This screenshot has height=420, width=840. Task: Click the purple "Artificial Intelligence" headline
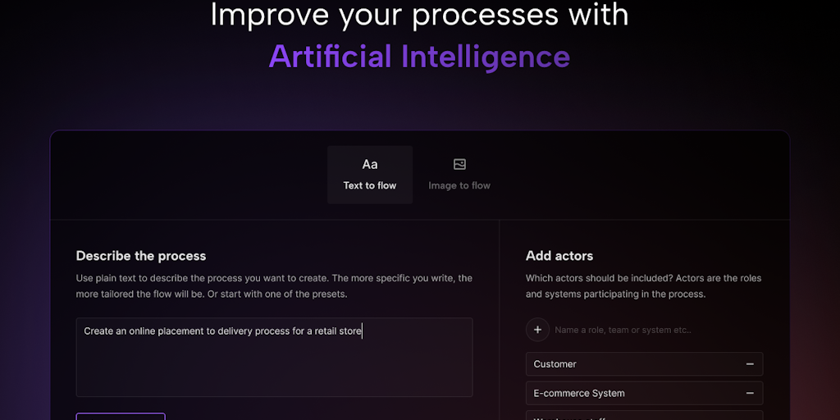(419, 57)
